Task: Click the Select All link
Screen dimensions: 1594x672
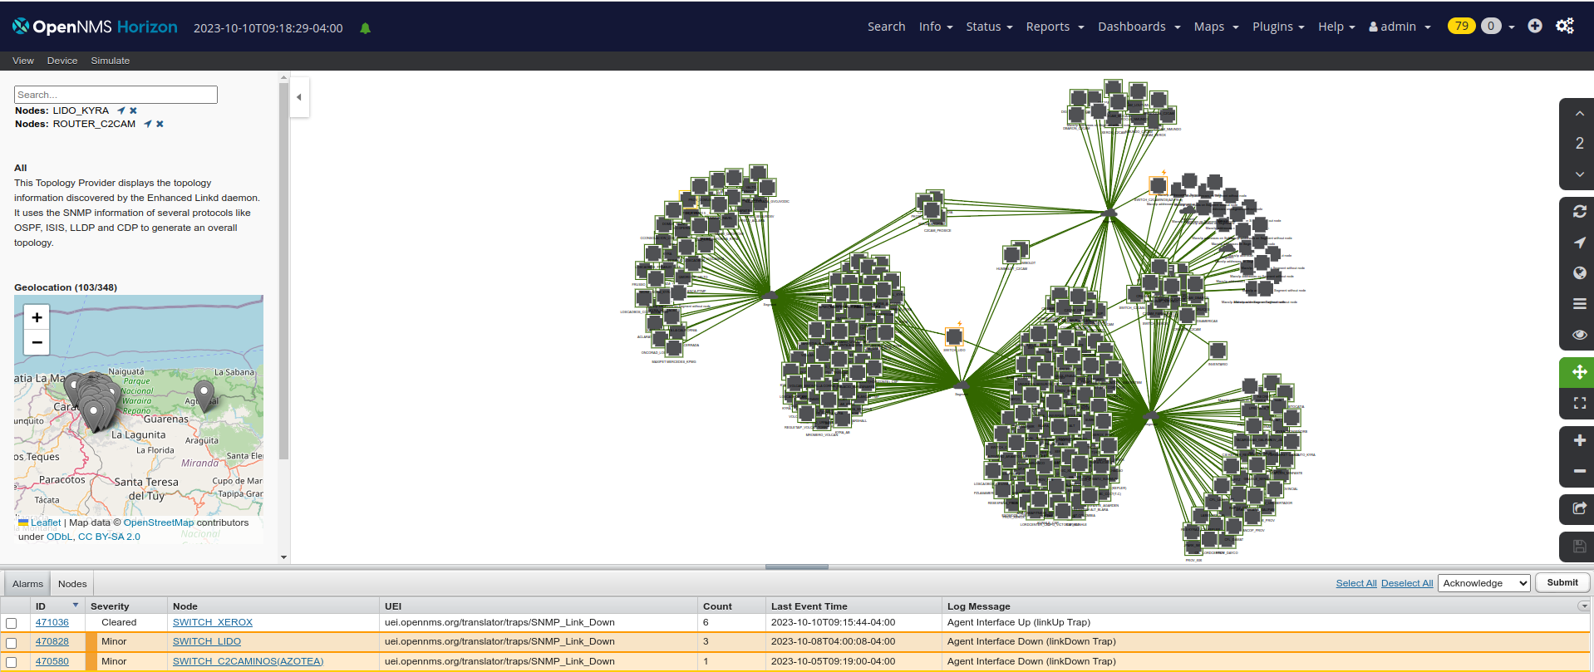Action: 1356,583
